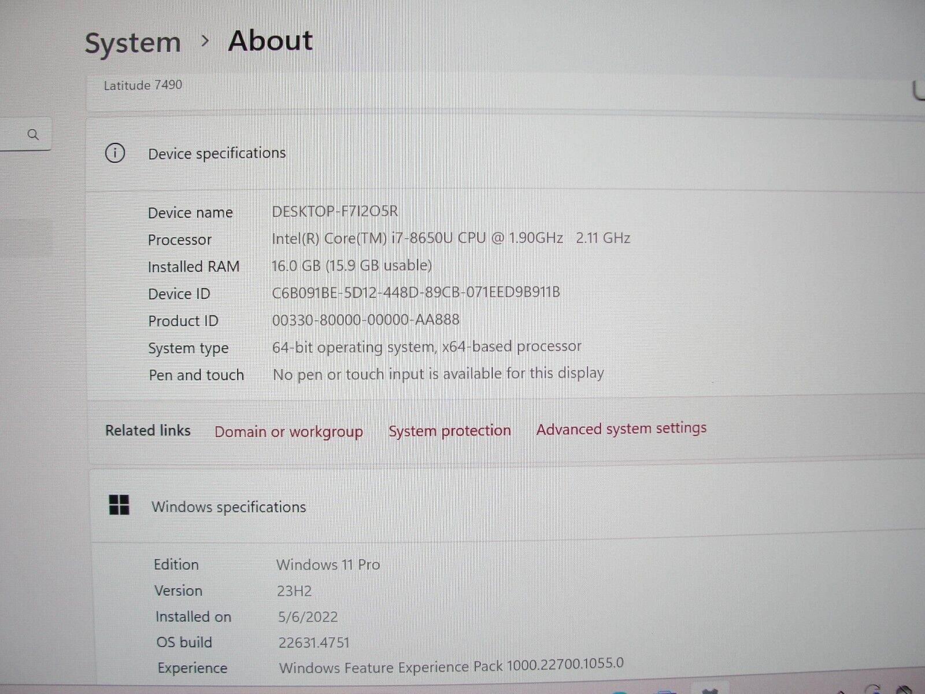The width and height of the screenshot is (925, 694).
Task: Open System protection
Action: tap(450, 430)
